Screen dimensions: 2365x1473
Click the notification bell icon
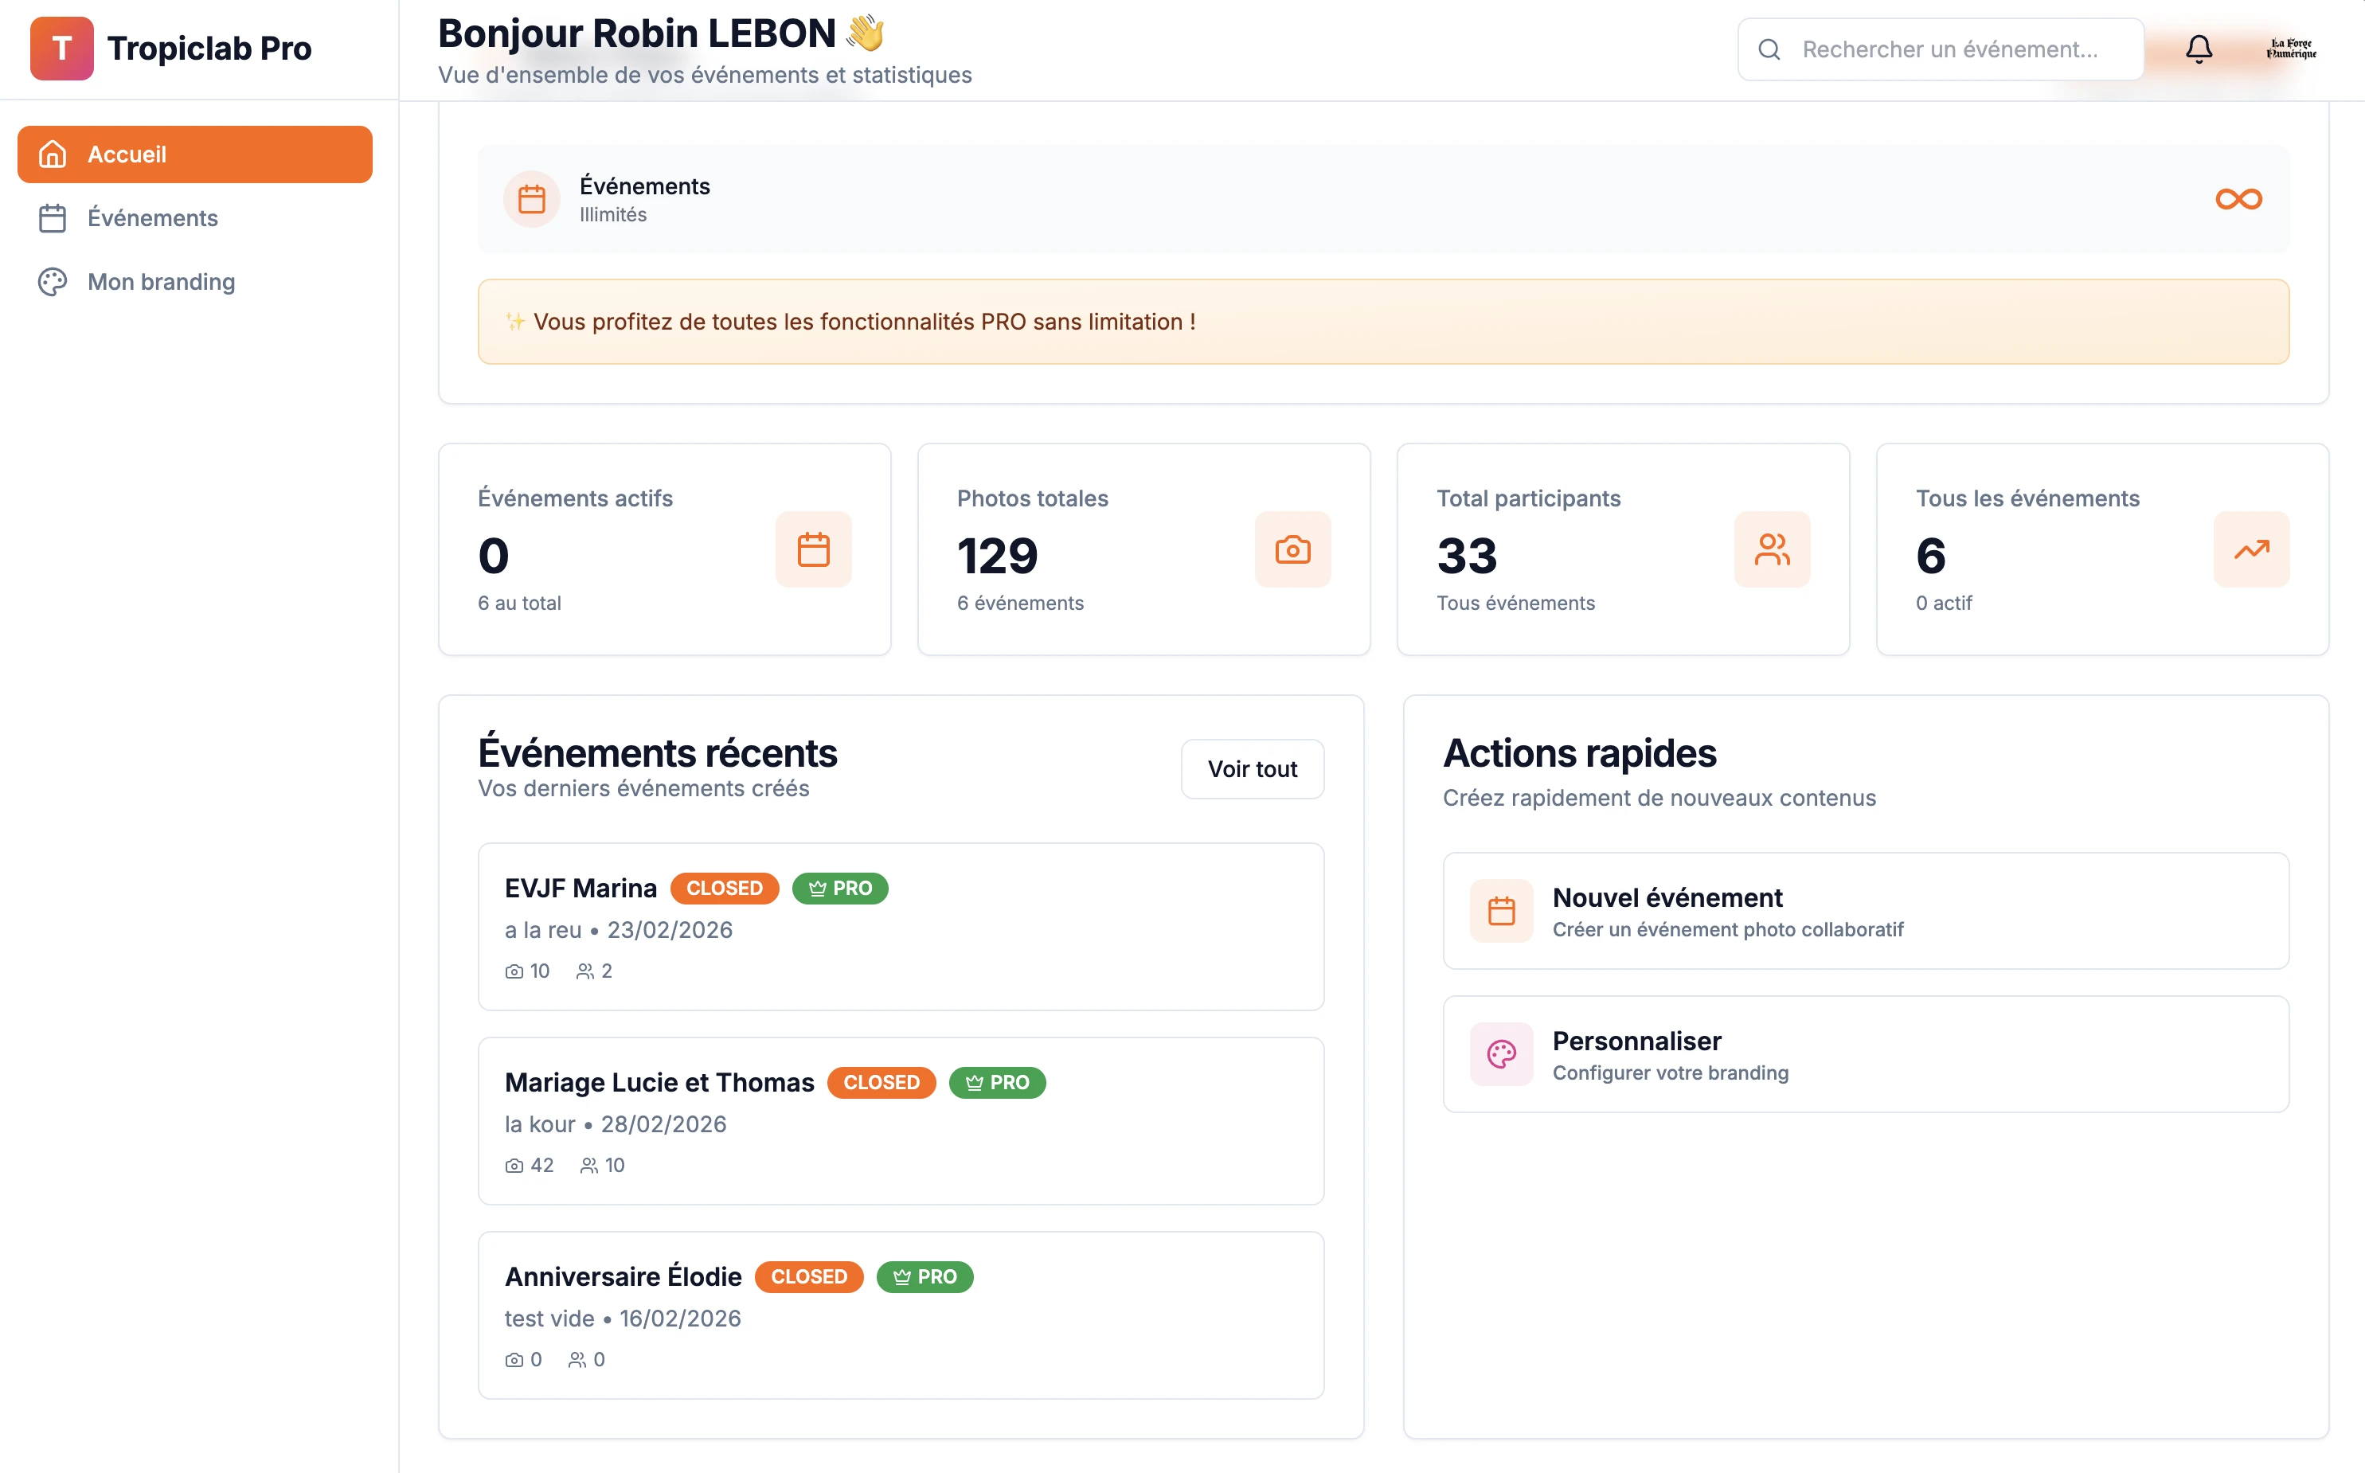click(x=2199, y=49)
